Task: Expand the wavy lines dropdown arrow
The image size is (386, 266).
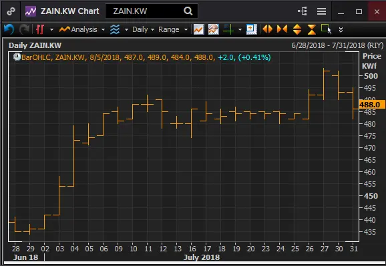Action: (x=126, y=30)
